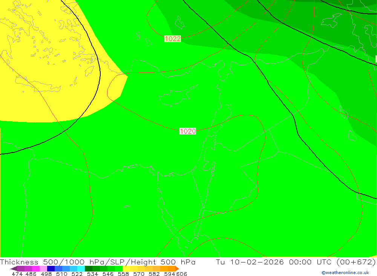Click the 510 legend value

click(62, 274)
